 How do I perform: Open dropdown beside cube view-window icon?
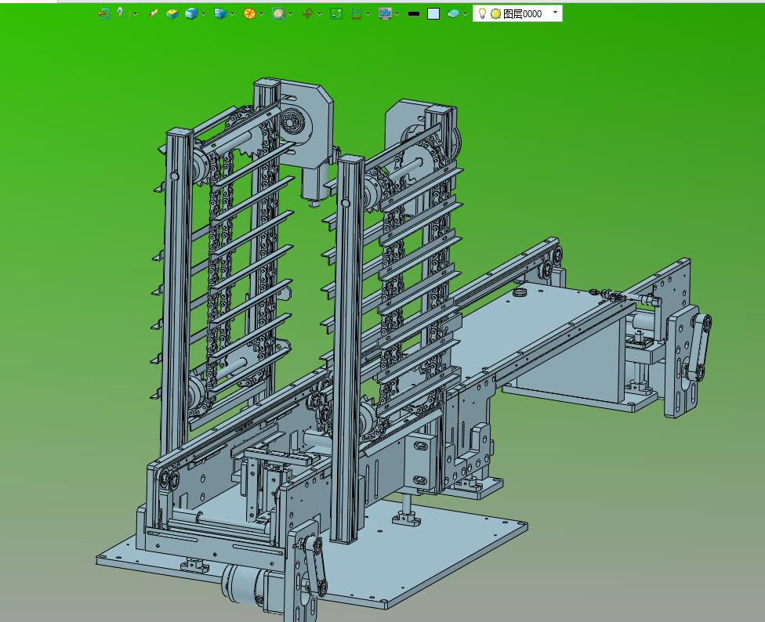click(x=232, y=14)
